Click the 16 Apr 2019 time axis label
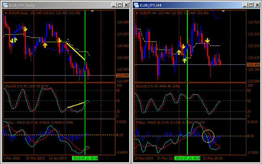The width and height of the screenshot is (262, 164). (58, 158)
